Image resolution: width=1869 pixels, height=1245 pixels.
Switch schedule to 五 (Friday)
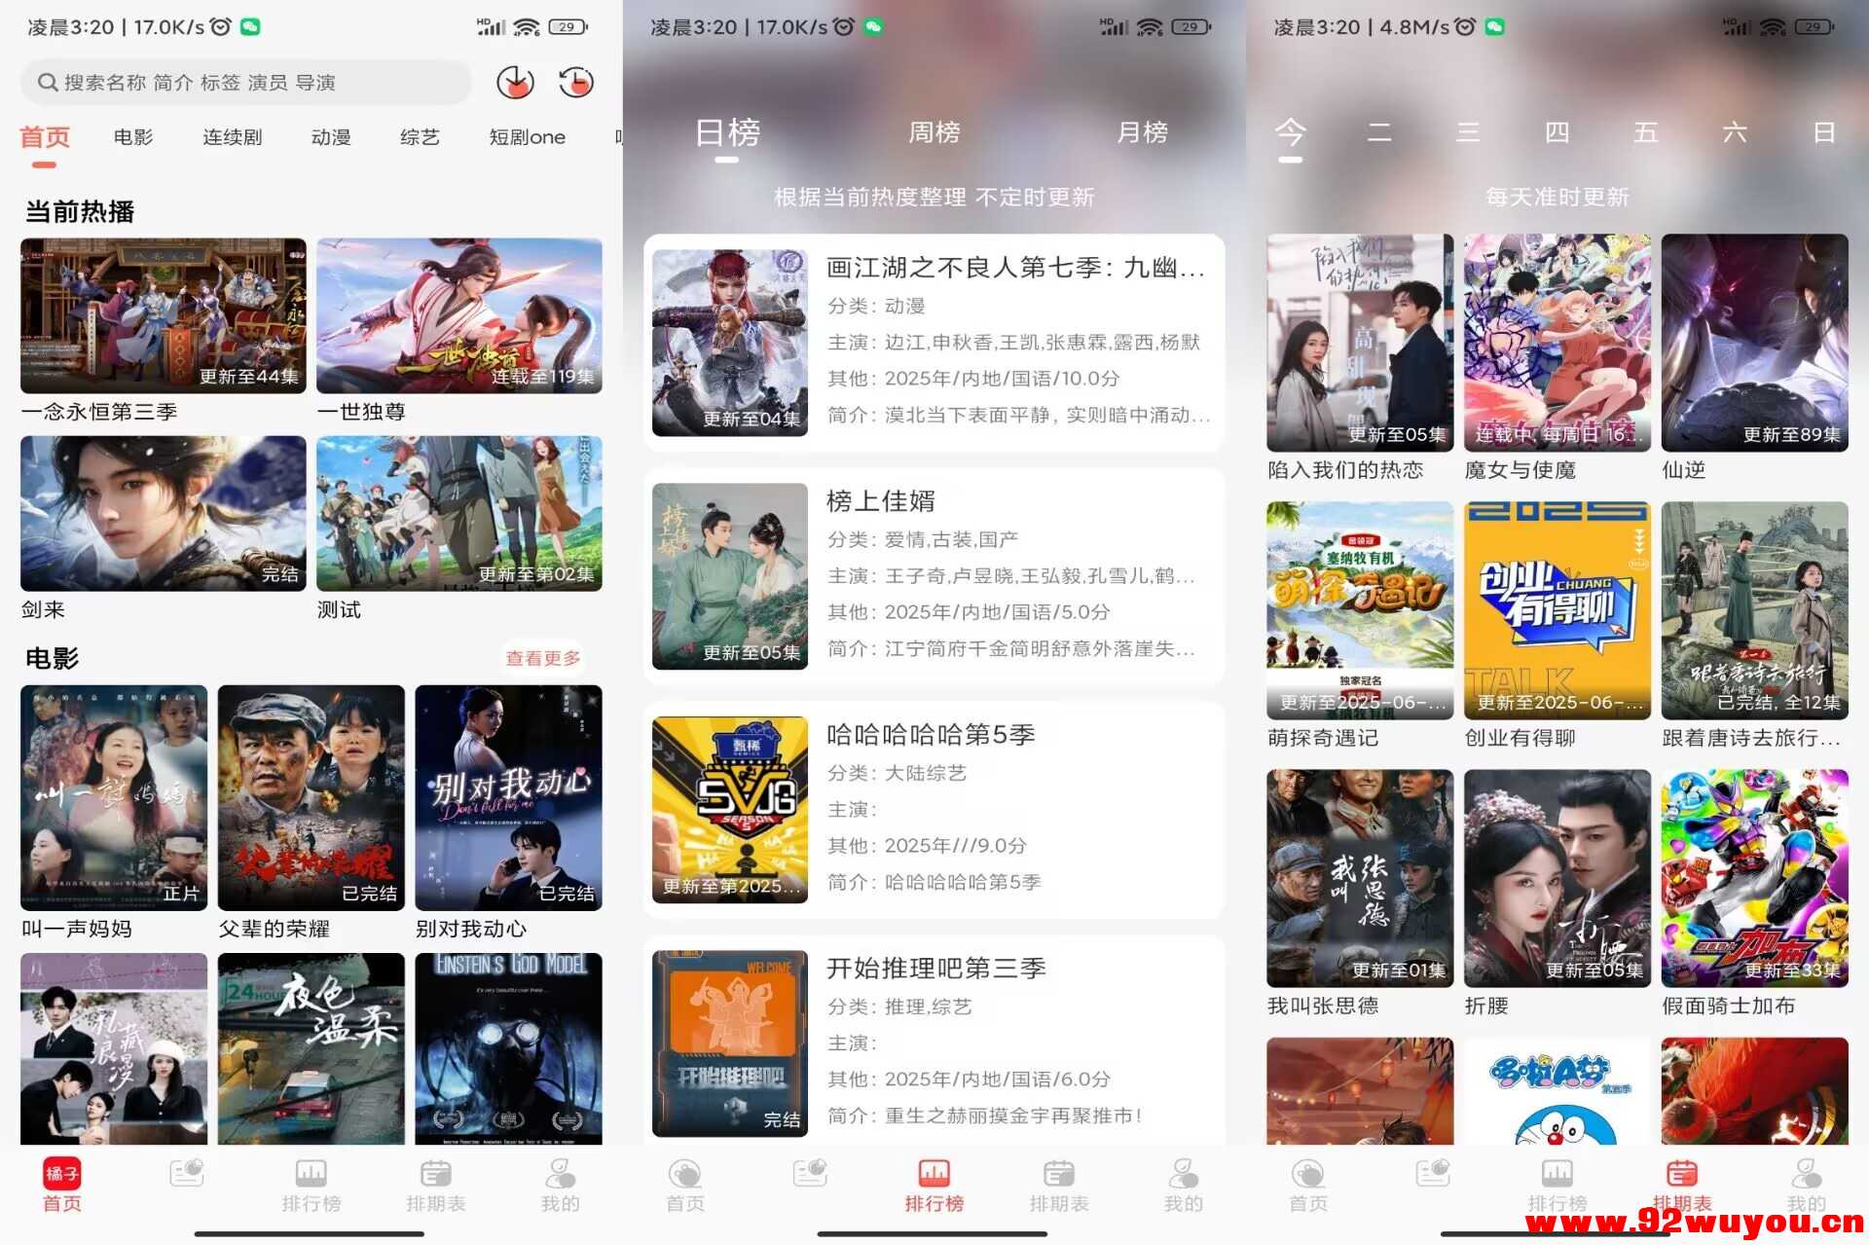point(1645,133)
